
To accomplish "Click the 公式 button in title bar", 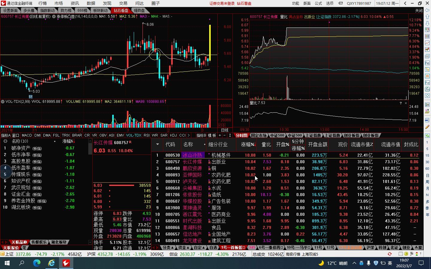I will click(318, 3).
